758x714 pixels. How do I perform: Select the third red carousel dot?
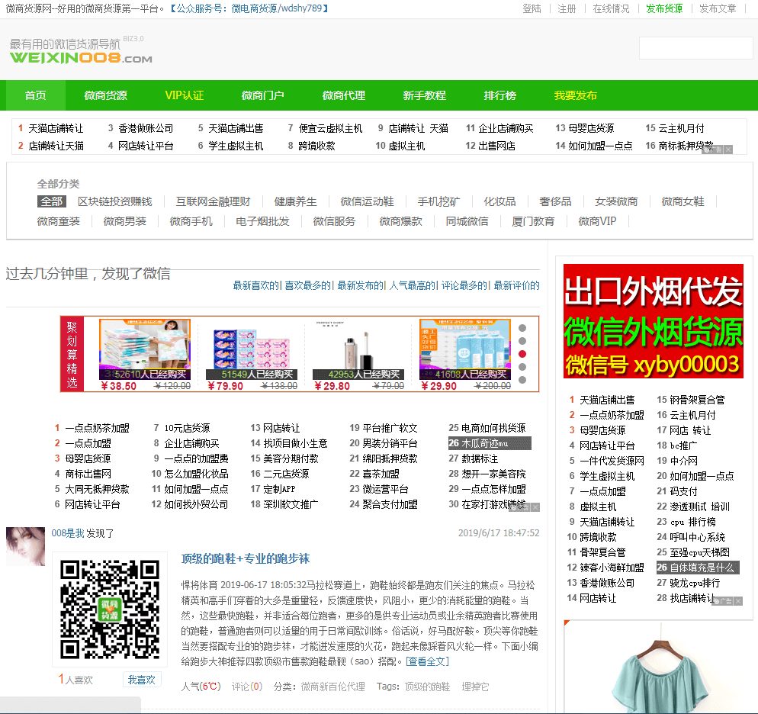point(522,354)
